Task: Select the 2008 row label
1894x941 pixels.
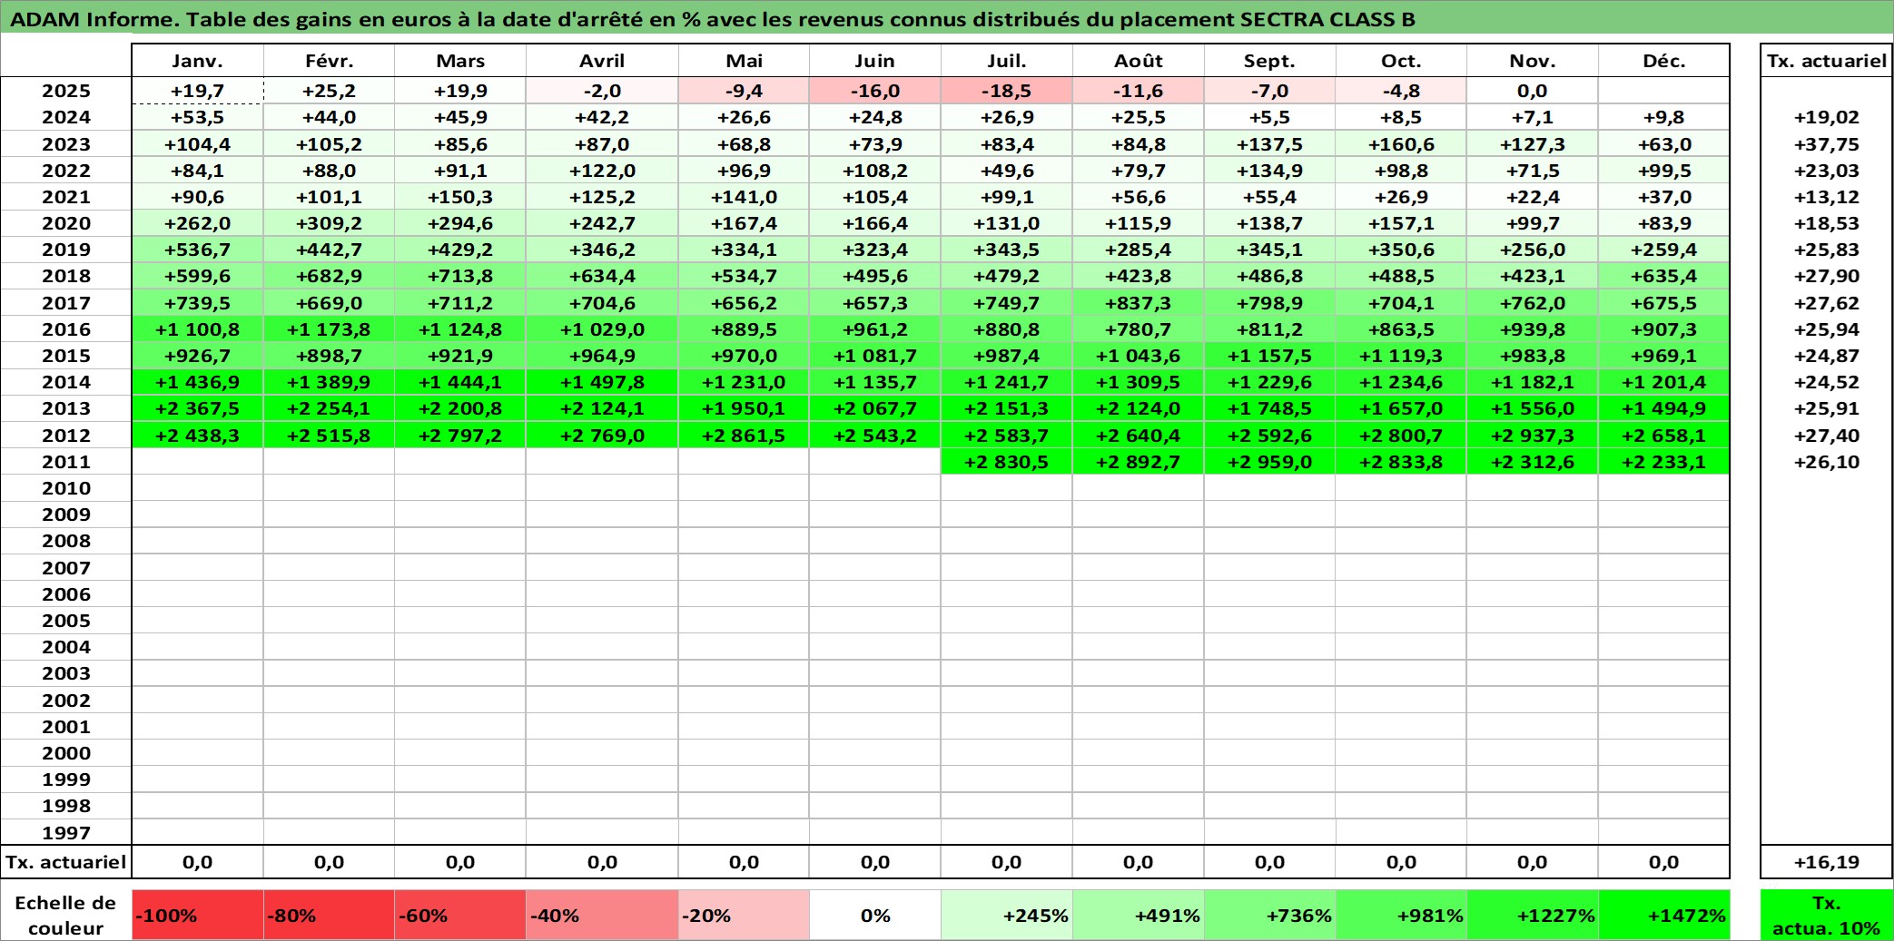Action: (x=66, y=541)
